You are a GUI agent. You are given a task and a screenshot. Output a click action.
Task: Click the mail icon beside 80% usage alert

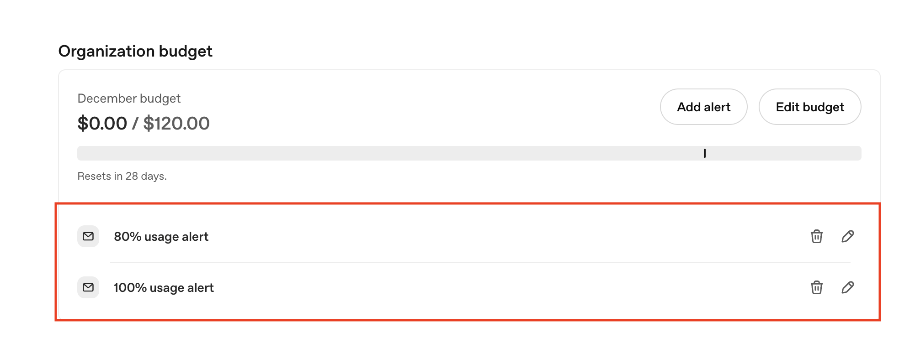[88, 236]
